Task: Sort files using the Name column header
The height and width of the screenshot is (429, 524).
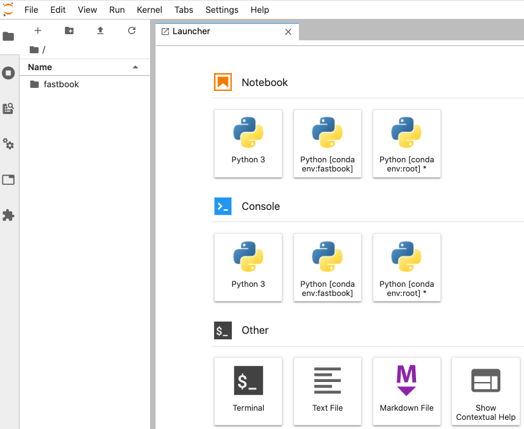Action: click(x=40, y=67)
